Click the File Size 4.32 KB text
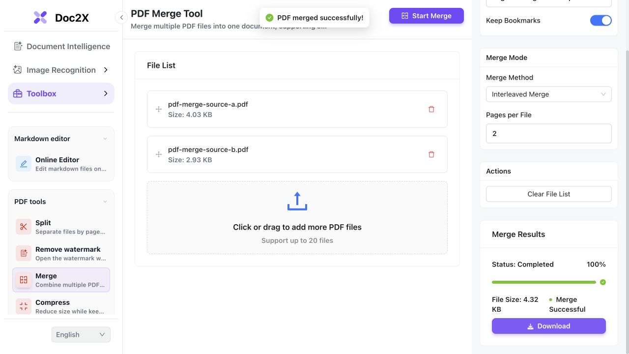 point(515,304)
